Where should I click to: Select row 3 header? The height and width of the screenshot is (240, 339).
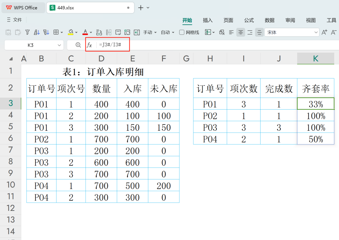11,103
